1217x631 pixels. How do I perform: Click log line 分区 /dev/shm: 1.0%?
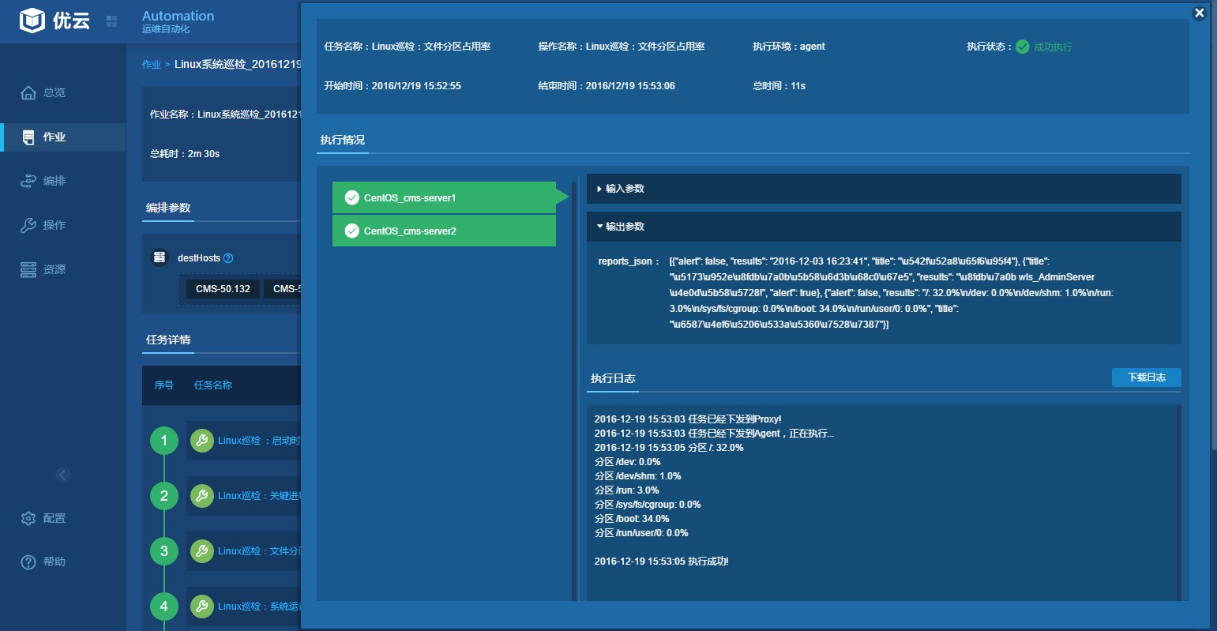[637, 476]
